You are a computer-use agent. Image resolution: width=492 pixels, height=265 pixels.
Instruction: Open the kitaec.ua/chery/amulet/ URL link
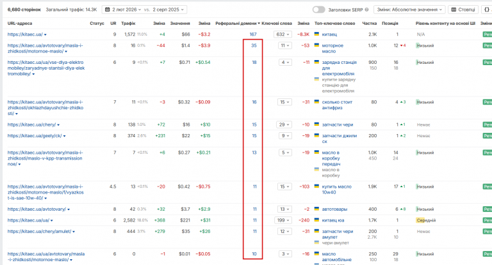pos(39,232)
